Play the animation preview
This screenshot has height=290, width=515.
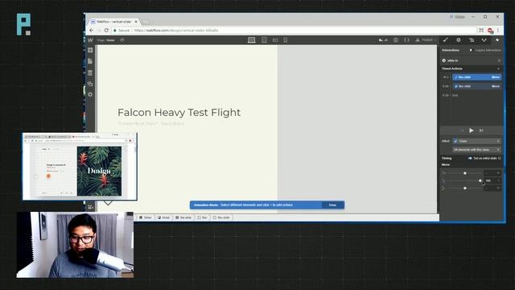(472, 130)
